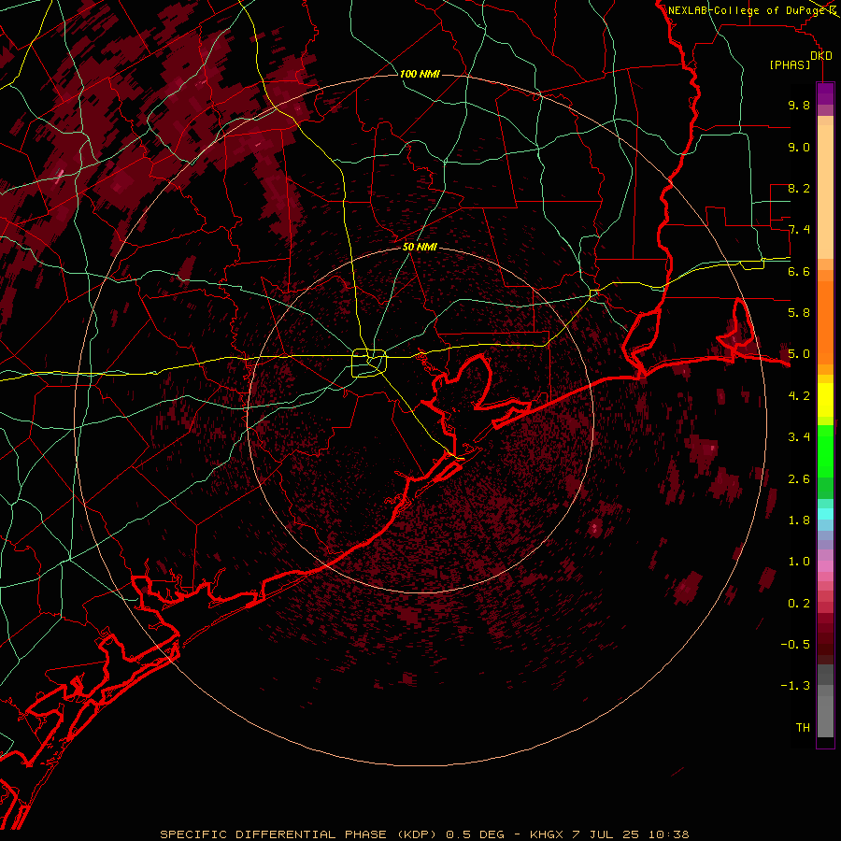Click the yellow Houston beltway loop on the map

[x=369, y=363]
